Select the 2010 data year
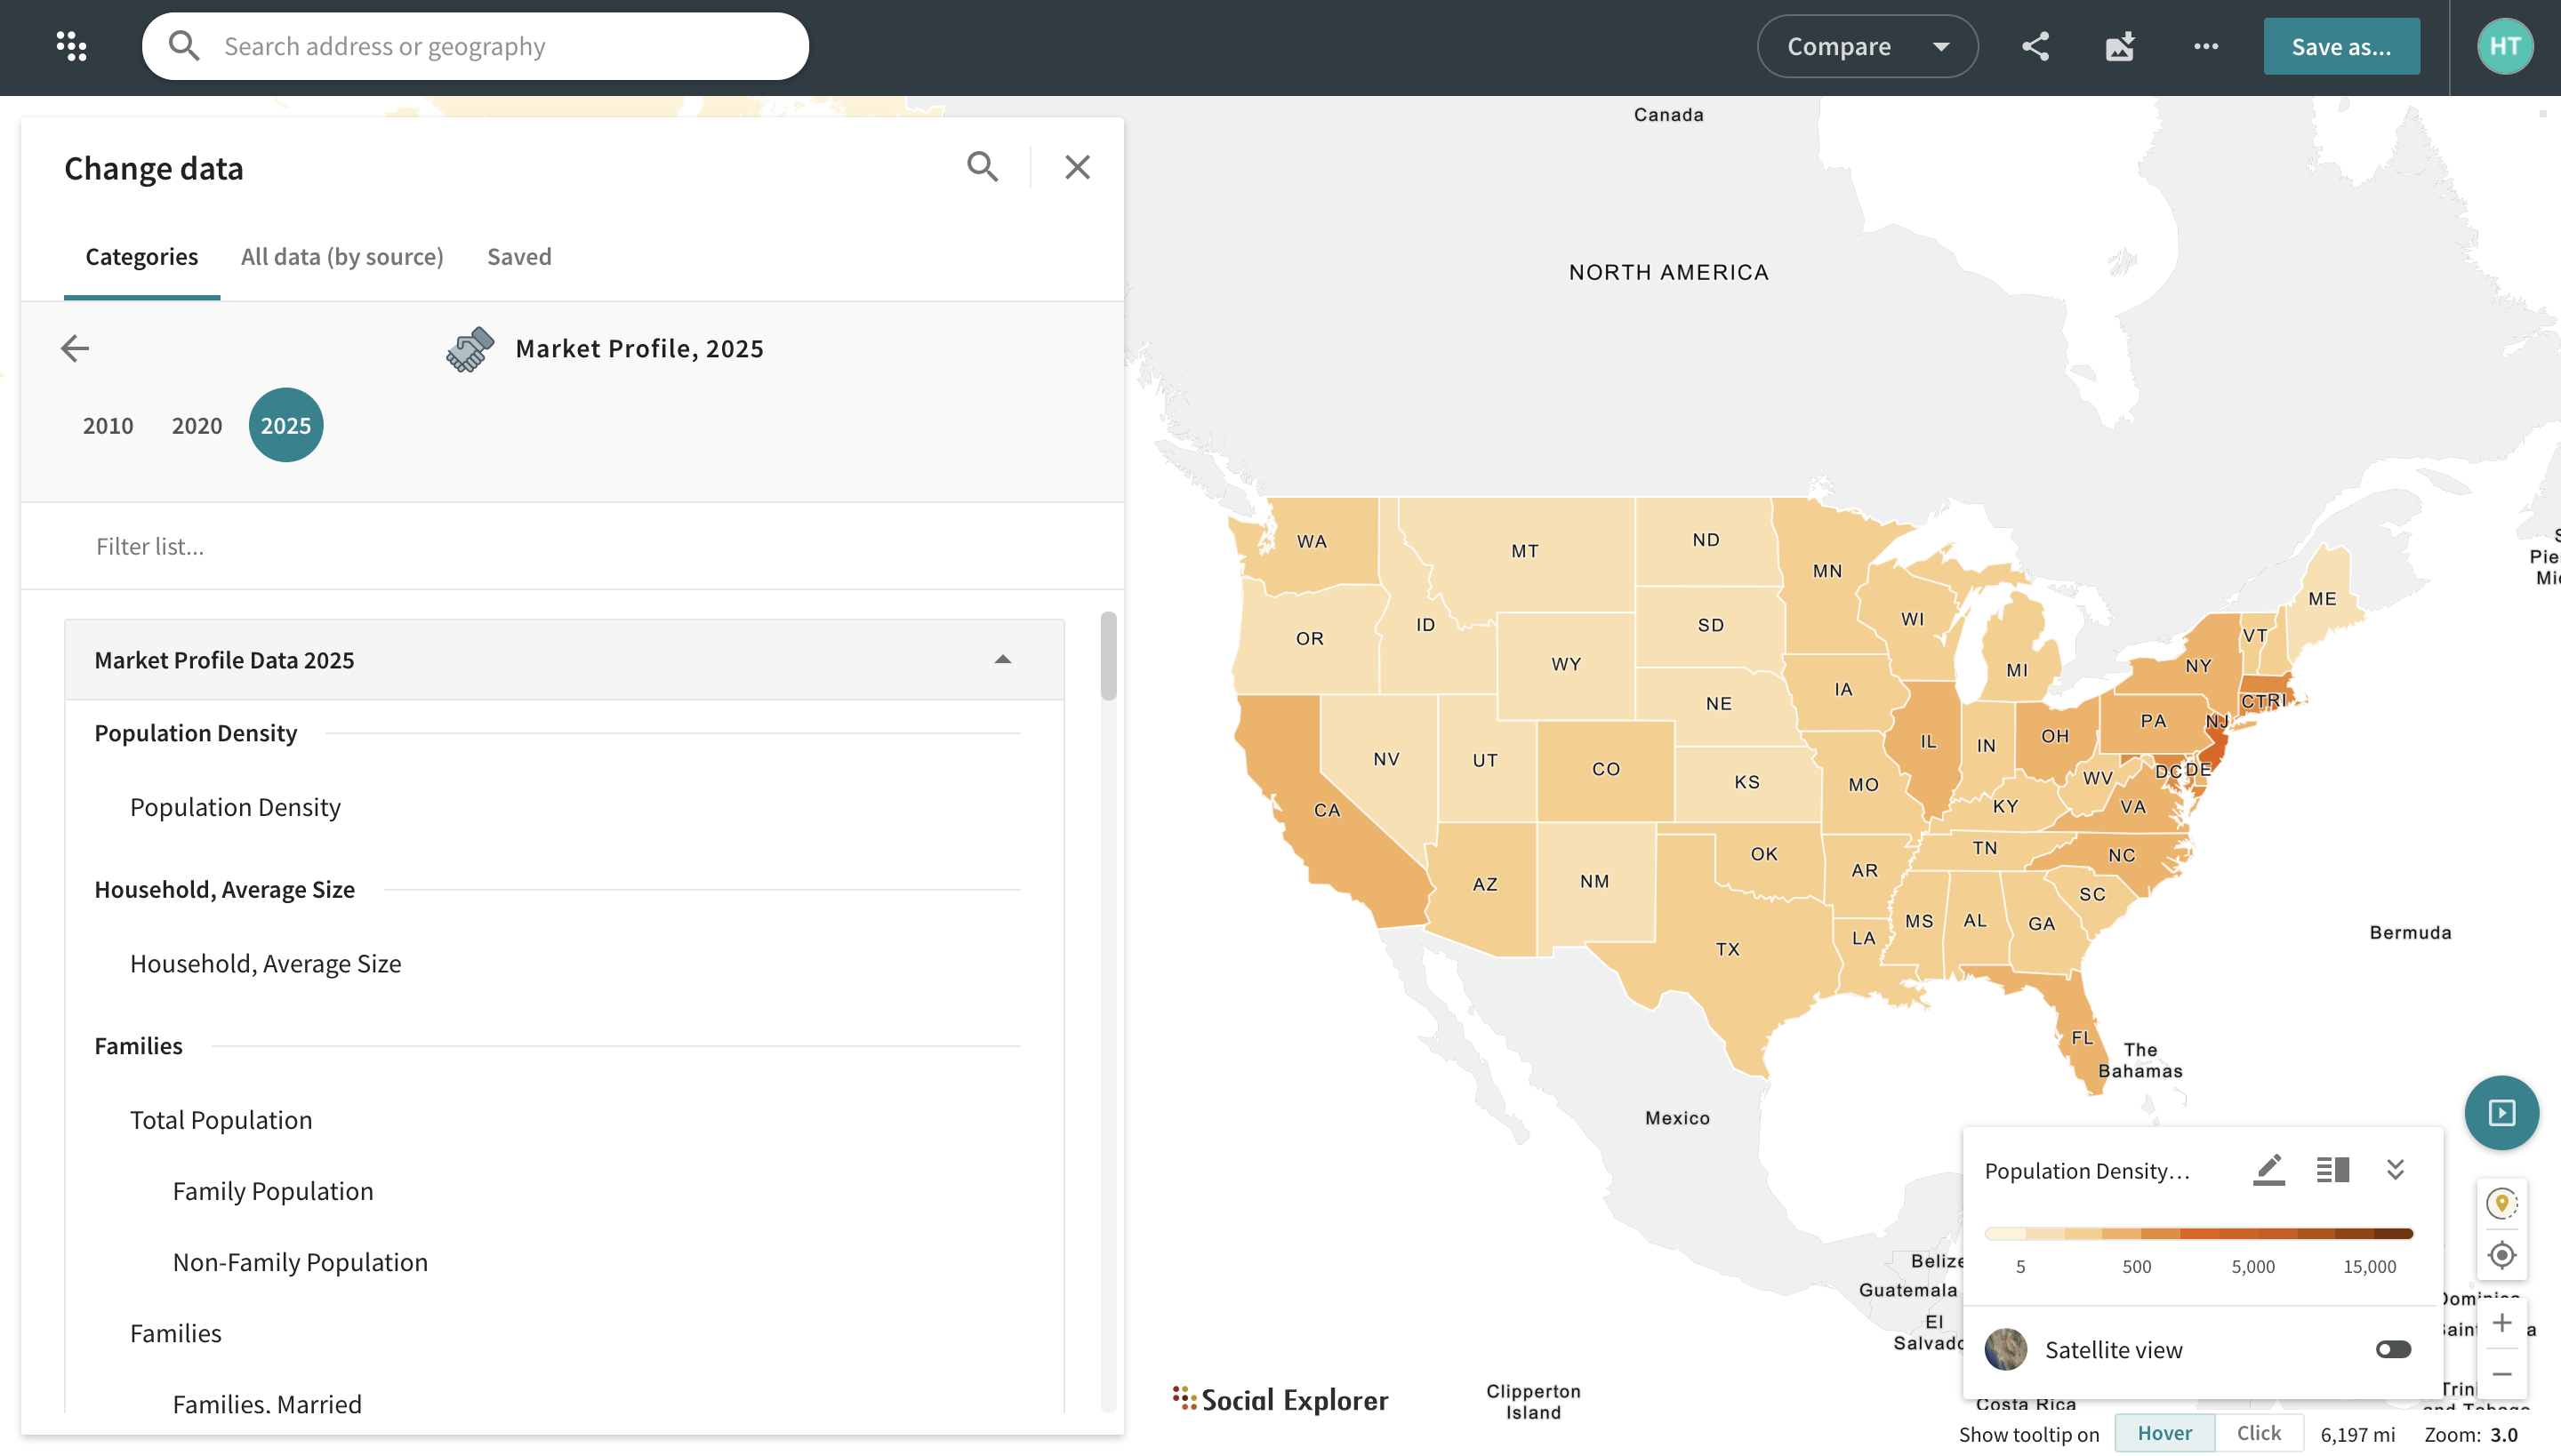The height and width of the screenshot is (1456, 2561). (107, 425)
